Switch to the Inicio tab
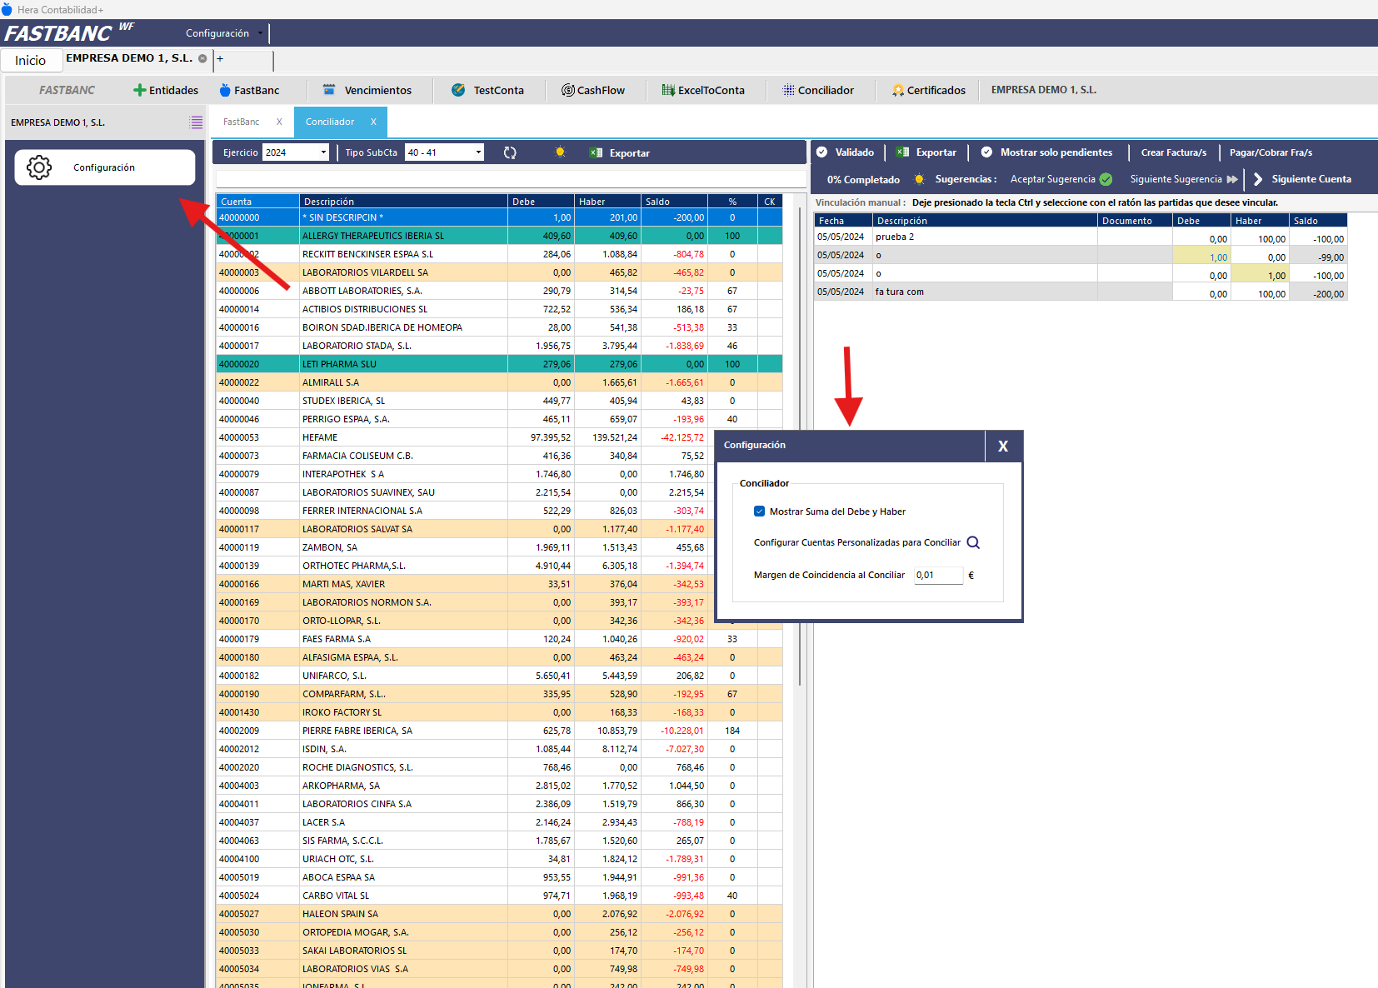 [x=31, y=60]
